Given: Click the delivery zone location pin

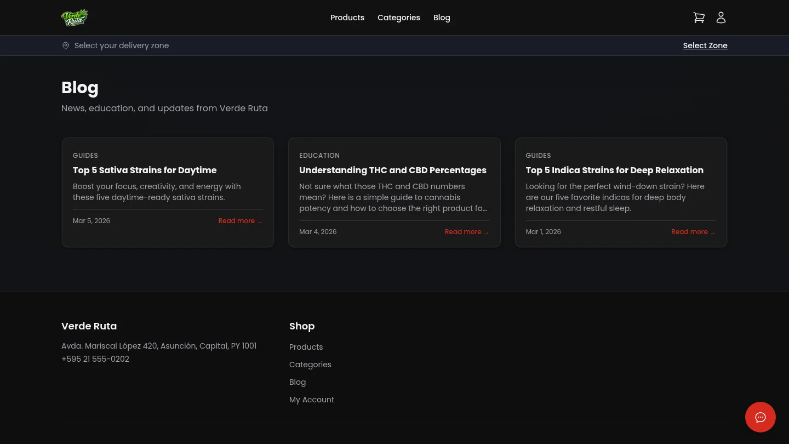Looking at the screenshot, I should tap(66, 45).
